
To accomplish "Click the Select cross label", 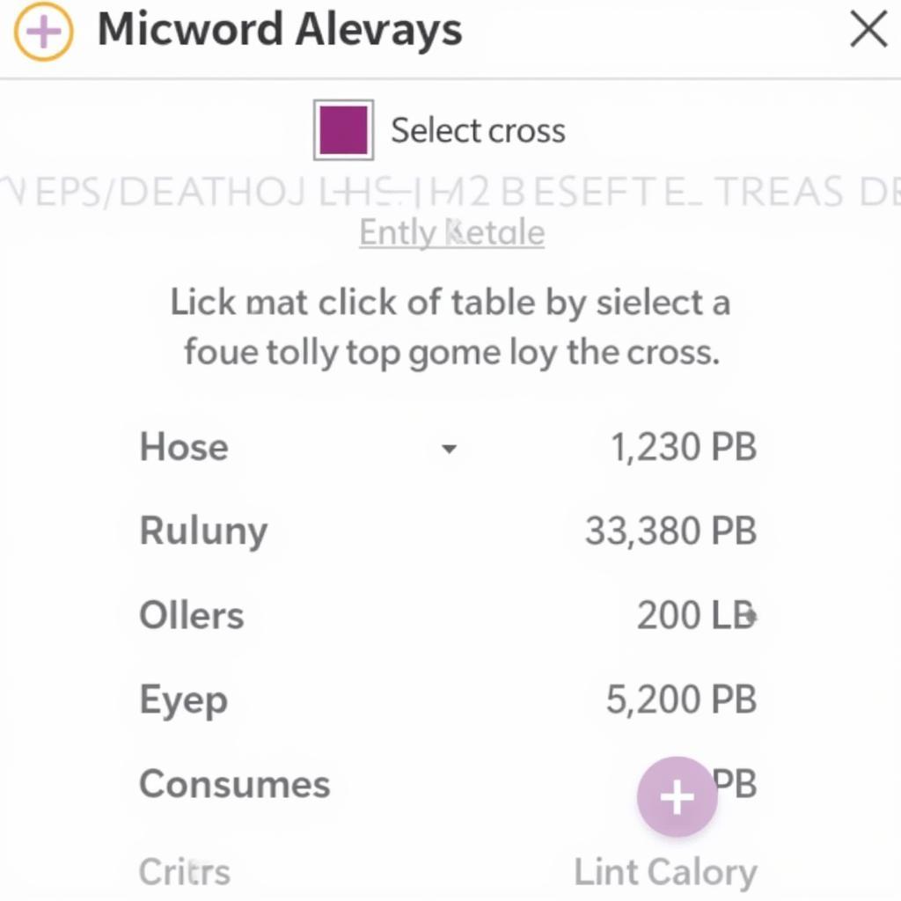I will [x=478, y=131].
